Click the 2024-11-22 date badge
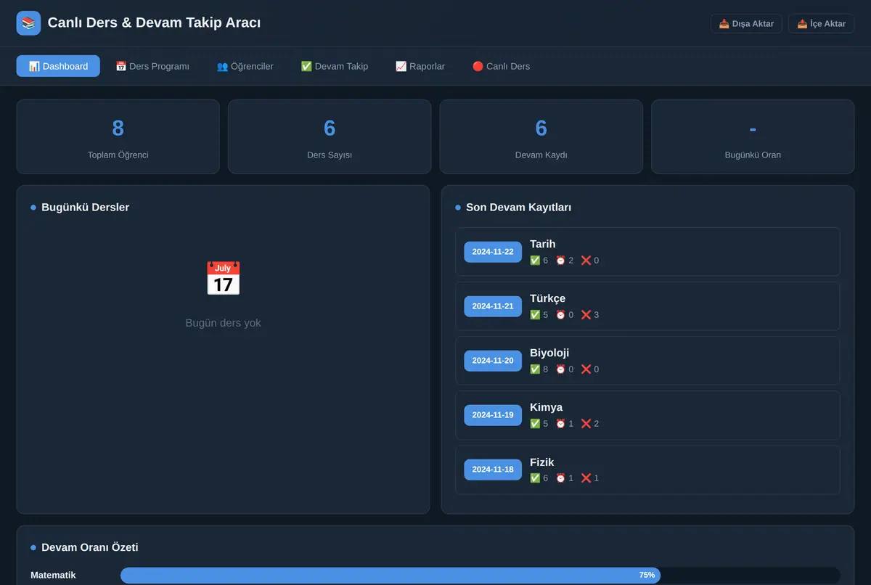 (493, 252)
